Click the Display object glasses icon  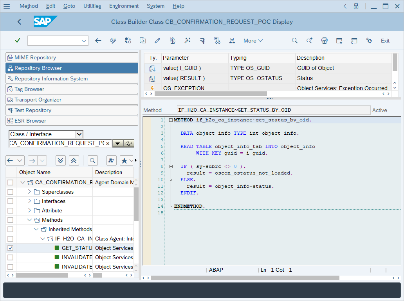point(129,143)
